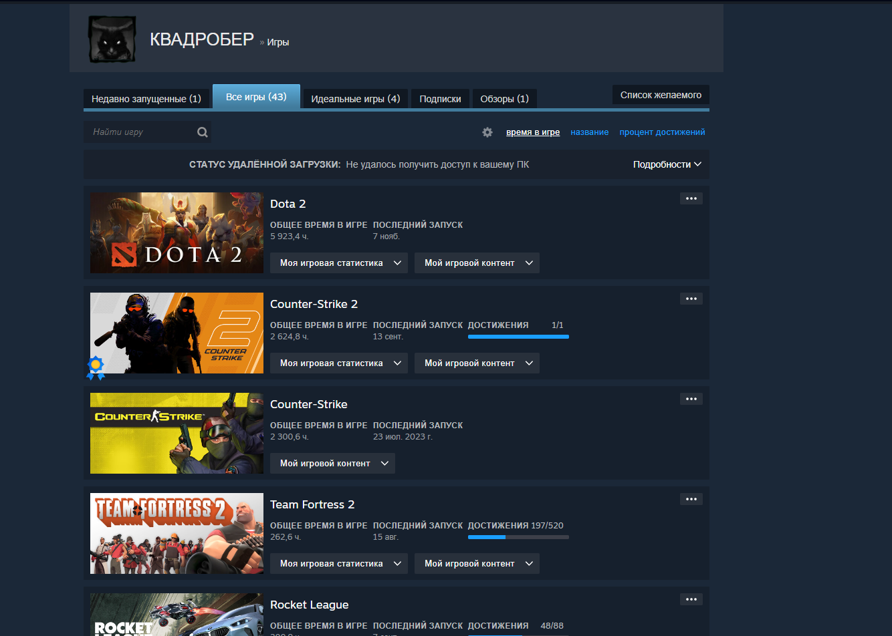
Task: Click the КВАДРОБЕР profile avatar
Action: pos(112,39)
